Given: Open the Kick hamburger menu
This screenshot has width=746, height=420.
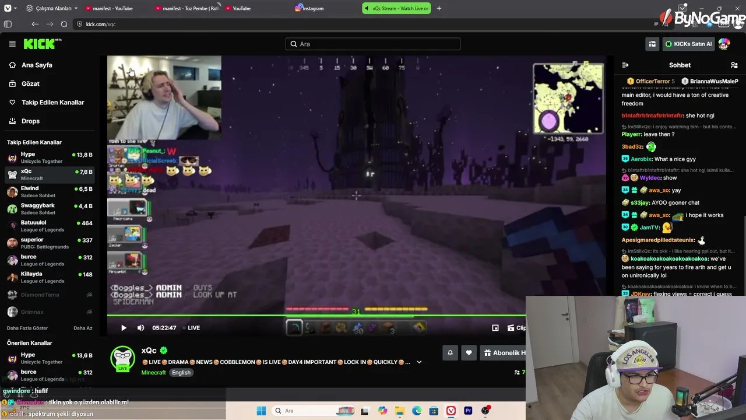Looking at the screenshot, I should coord(12,44).
